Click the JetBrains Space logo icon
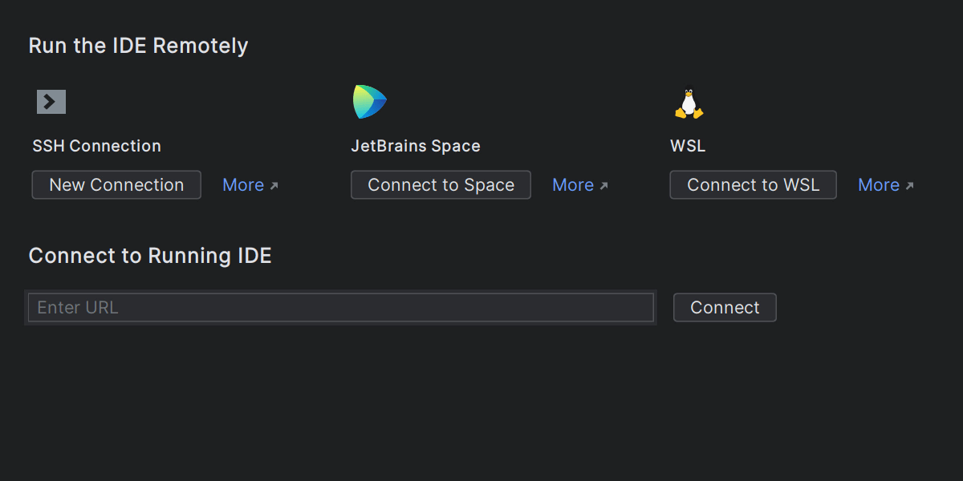Screen dimensions: 963x481 pos(369,102)
